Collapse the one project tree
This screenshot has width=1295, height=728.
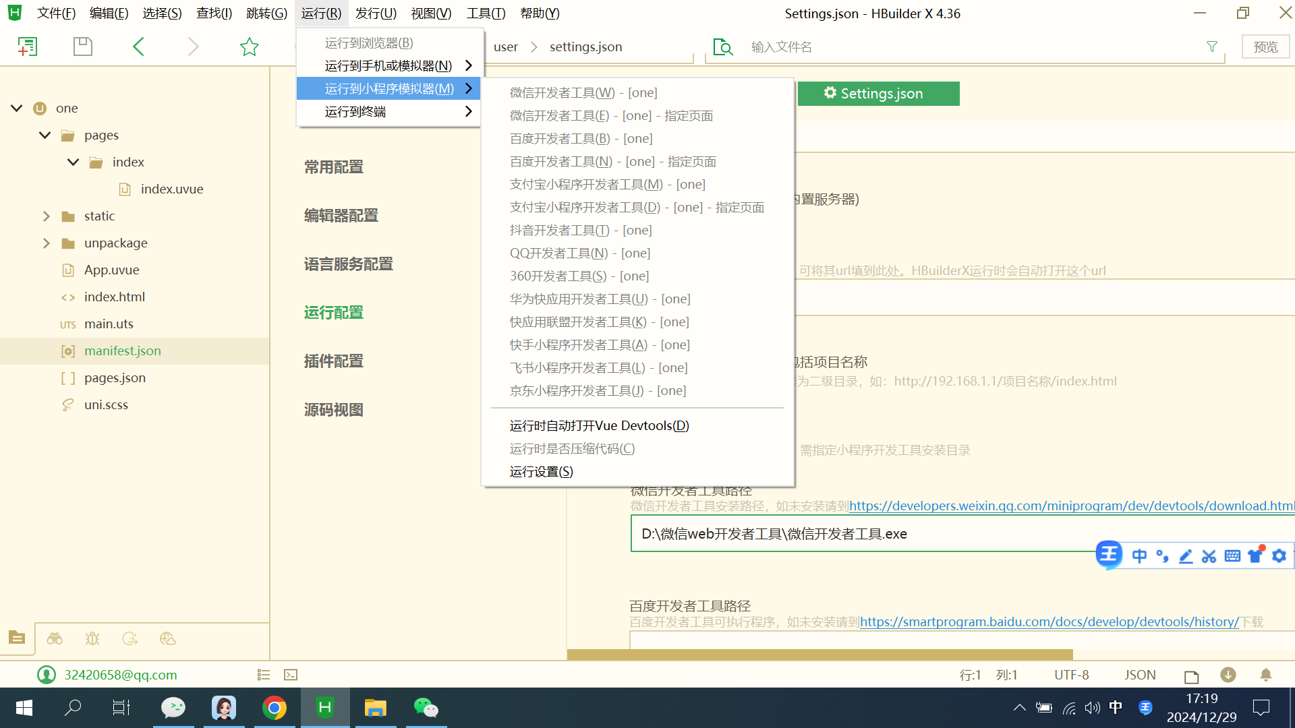pyautogui.click(x=17, y=108)
